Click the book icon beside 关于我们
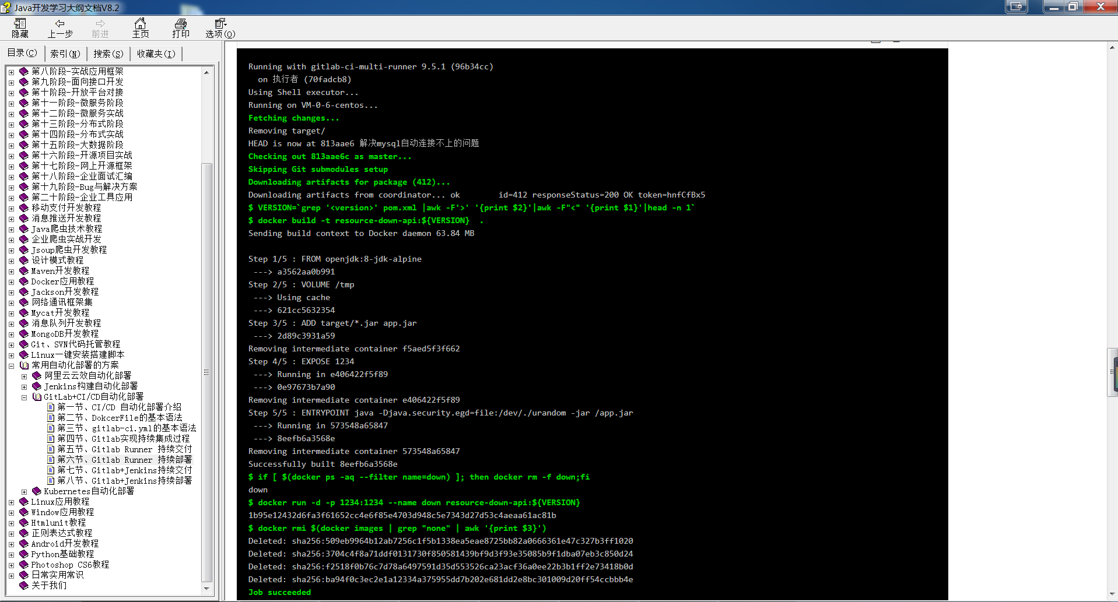The width and height of the screenshot is (1118, 602). coord(24,586)
